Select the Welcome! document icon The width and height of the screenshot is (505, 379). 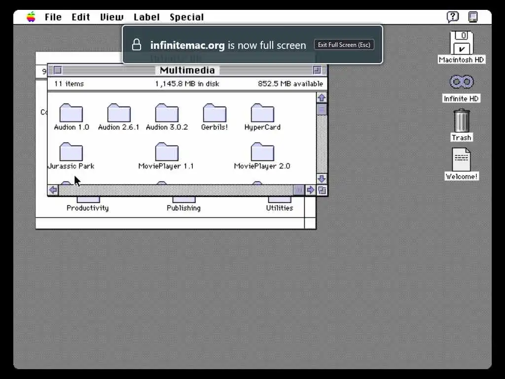coord(461,159)
